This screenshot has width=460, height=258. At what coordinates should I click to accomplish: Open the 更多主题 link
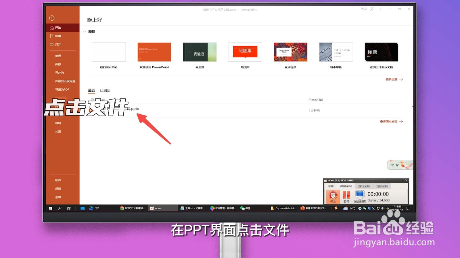click(394, 79)
